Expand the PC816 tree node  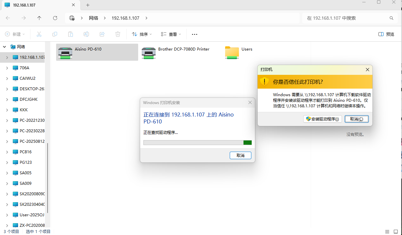point(7,152)
